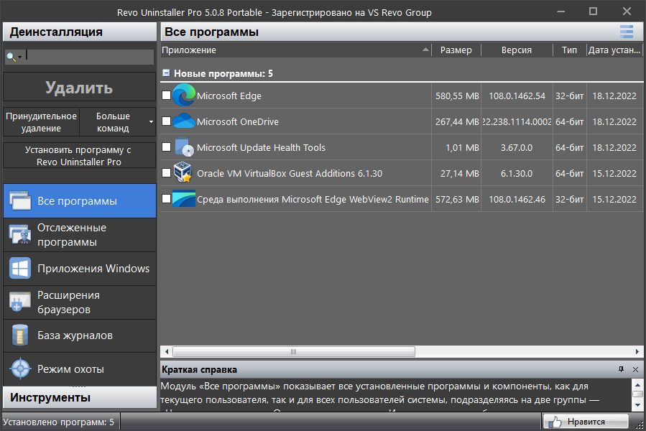646x431 pixels.
Task: Open Все программы section
Action: pos(80,201)
